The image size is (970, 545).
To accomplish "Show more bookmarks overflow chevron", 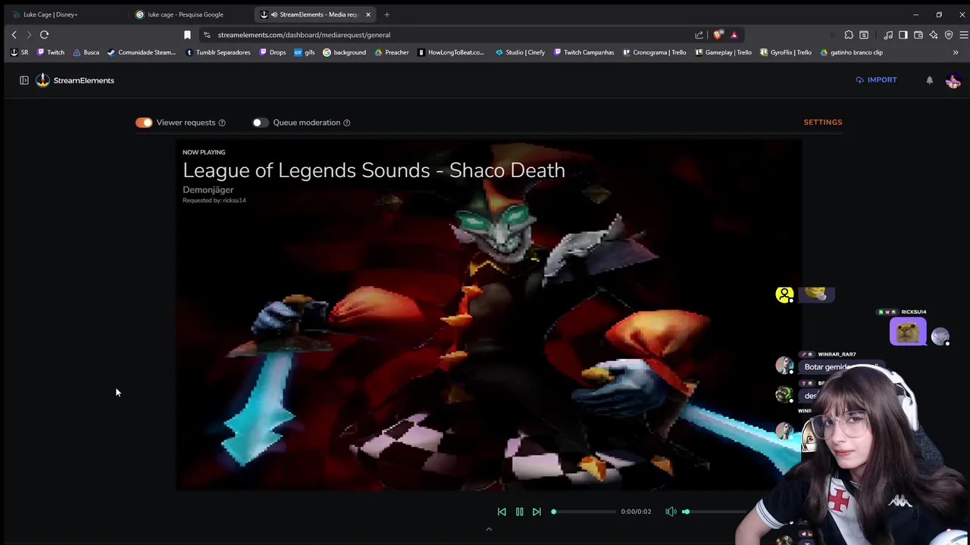I will (956, 52).
